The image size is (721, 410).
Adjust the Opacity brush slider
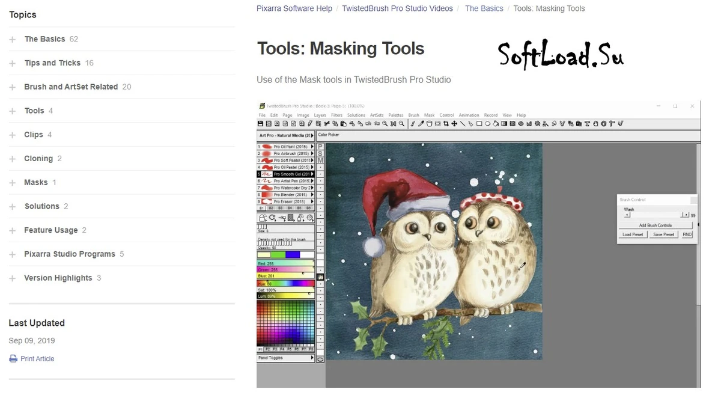286,245
